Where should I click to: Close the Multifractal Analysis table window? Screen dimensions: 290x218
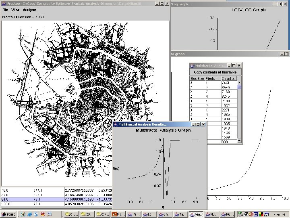[x=239, y=65]
